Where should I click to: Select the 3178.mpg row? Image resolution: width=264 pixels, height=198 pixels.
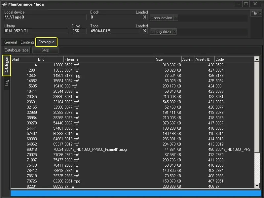pyautogui.click(x=71, y=76)
